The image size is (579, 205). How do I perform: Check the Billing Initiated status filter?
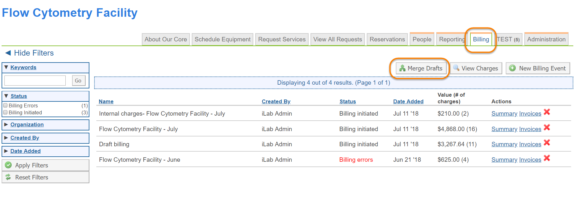click(5, 112)
